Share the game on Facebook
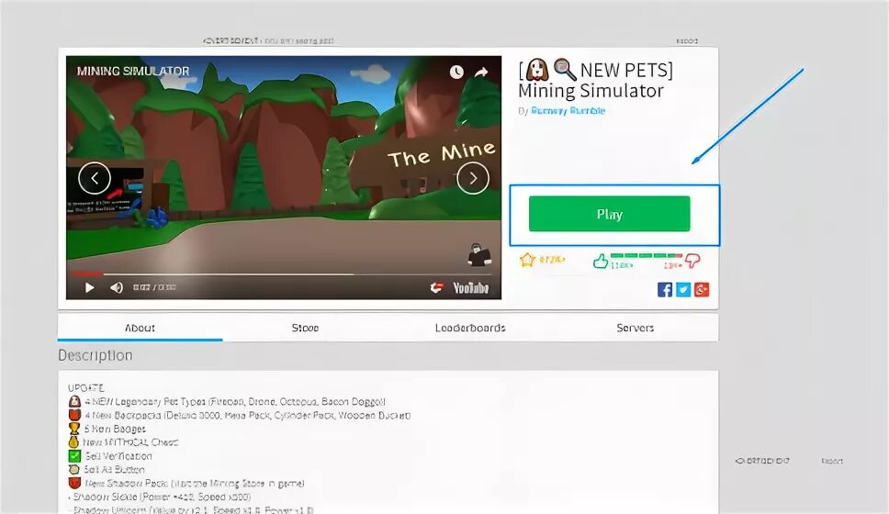 click(x=665, y=290)
